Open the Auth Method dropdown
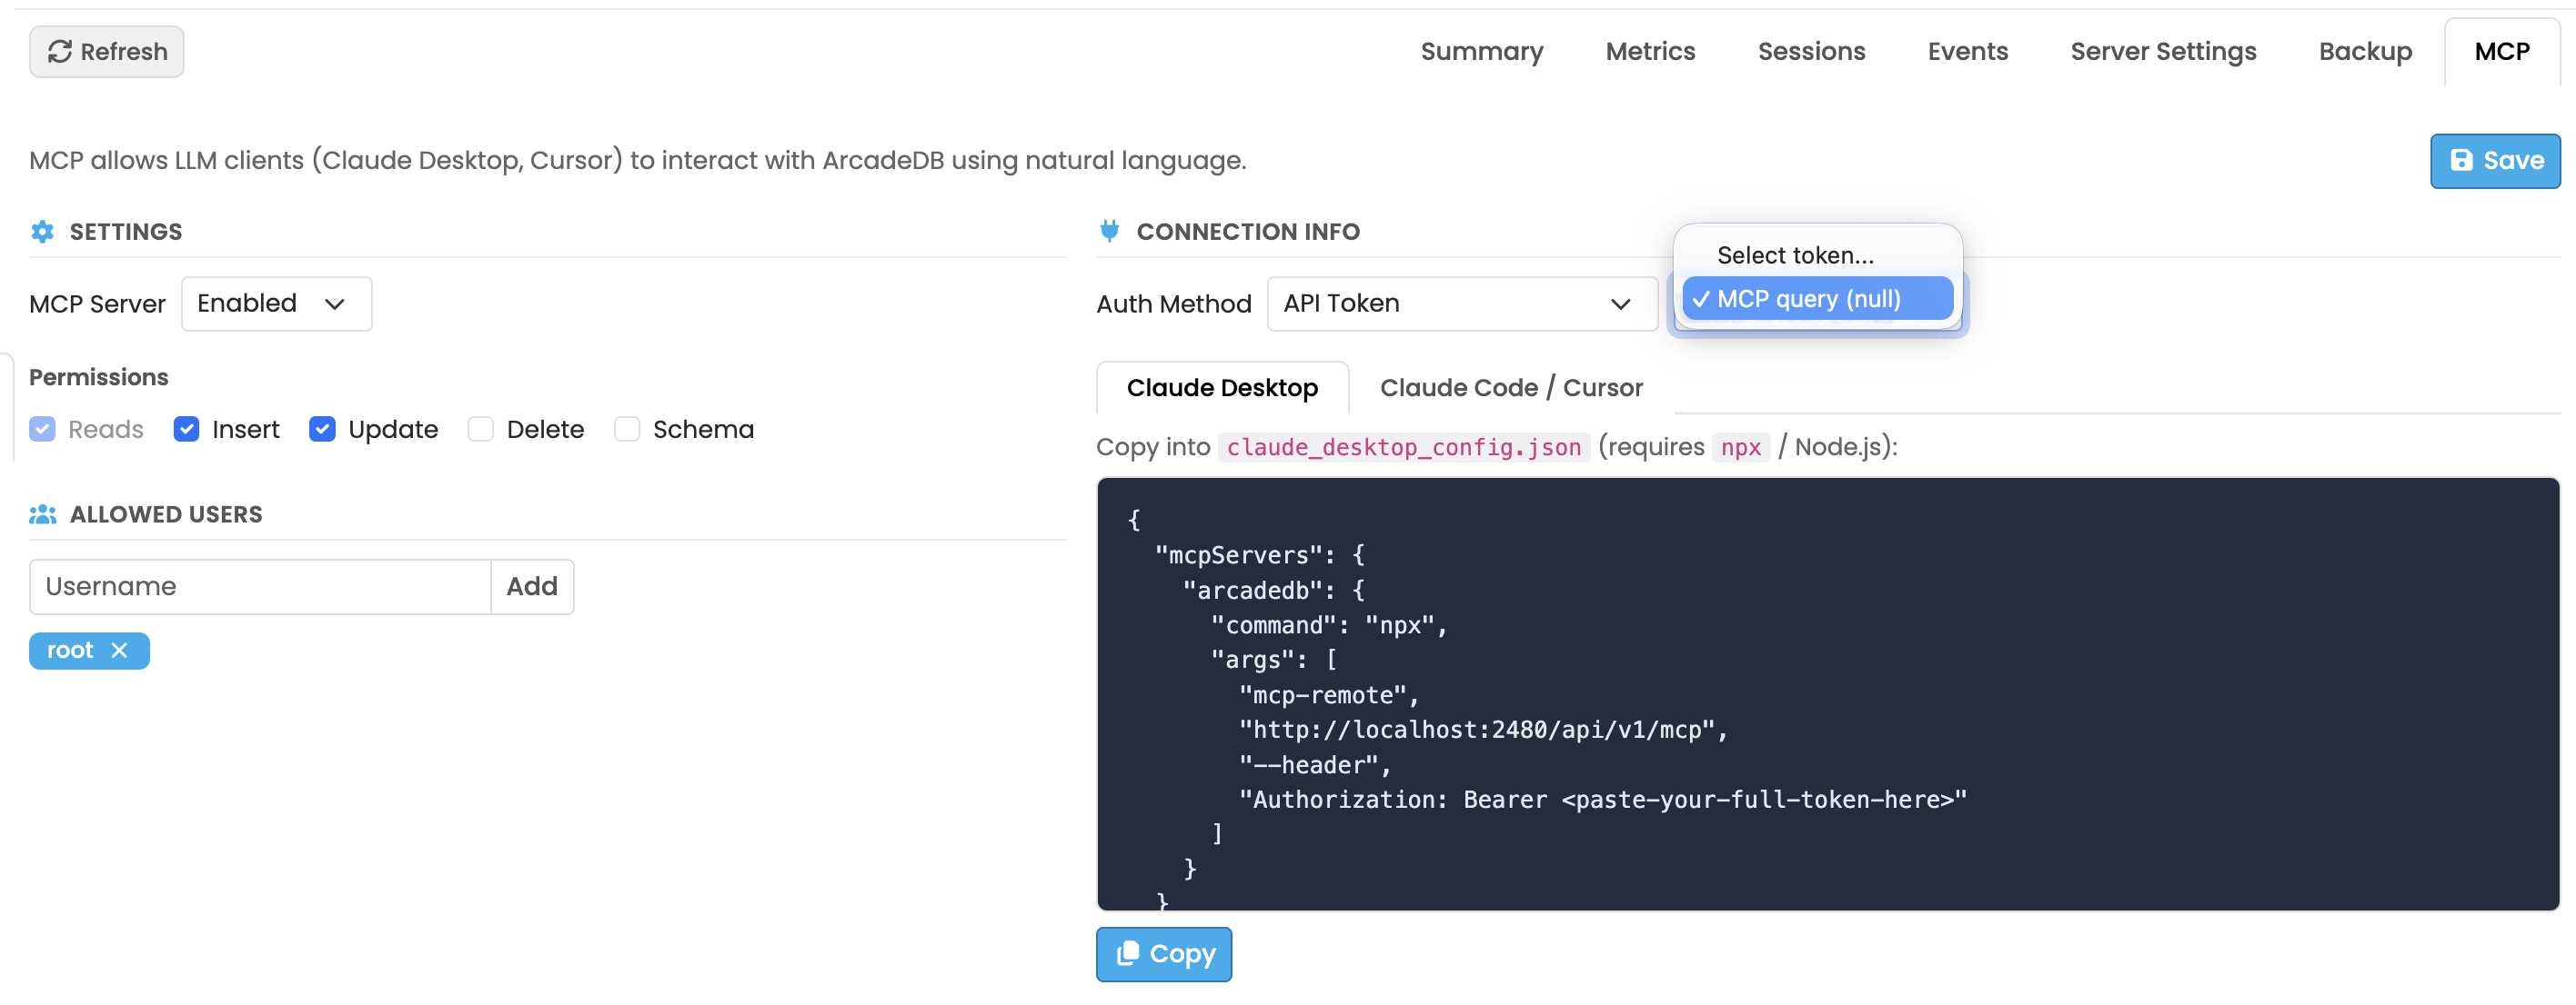 (1461, 303)
